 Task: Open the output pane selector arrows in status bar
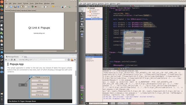click(160, 103)
